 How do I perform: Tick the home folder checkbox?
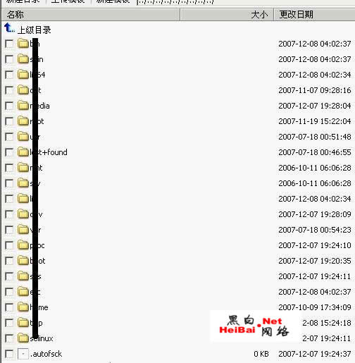click(x=9, y=307)
